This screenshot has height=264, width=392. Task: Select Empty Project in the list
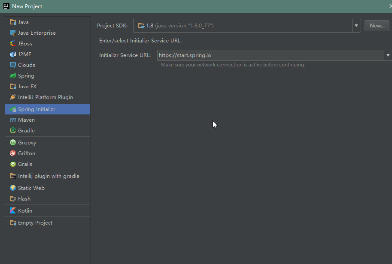tap(35, 223)
